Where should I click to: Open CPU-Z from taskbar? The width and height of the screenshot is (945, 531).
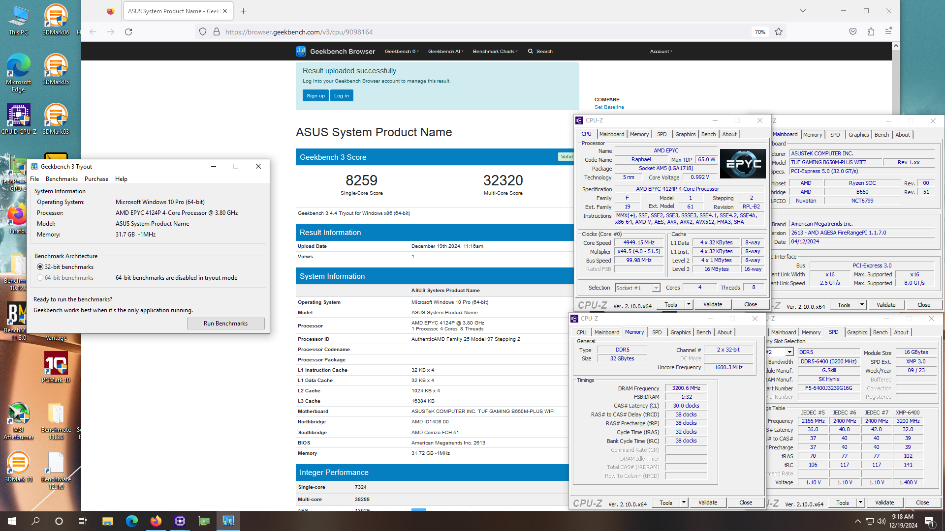click(180, 521)
